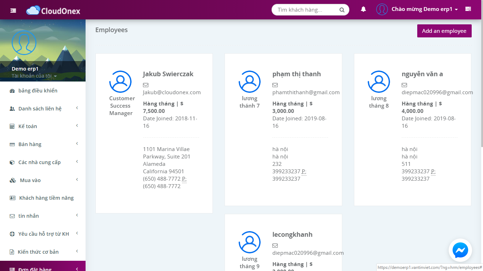Expand Yêu cầu hỗ trợ từ KH
This screenshot has height=271, width=483.
(43, 234)
